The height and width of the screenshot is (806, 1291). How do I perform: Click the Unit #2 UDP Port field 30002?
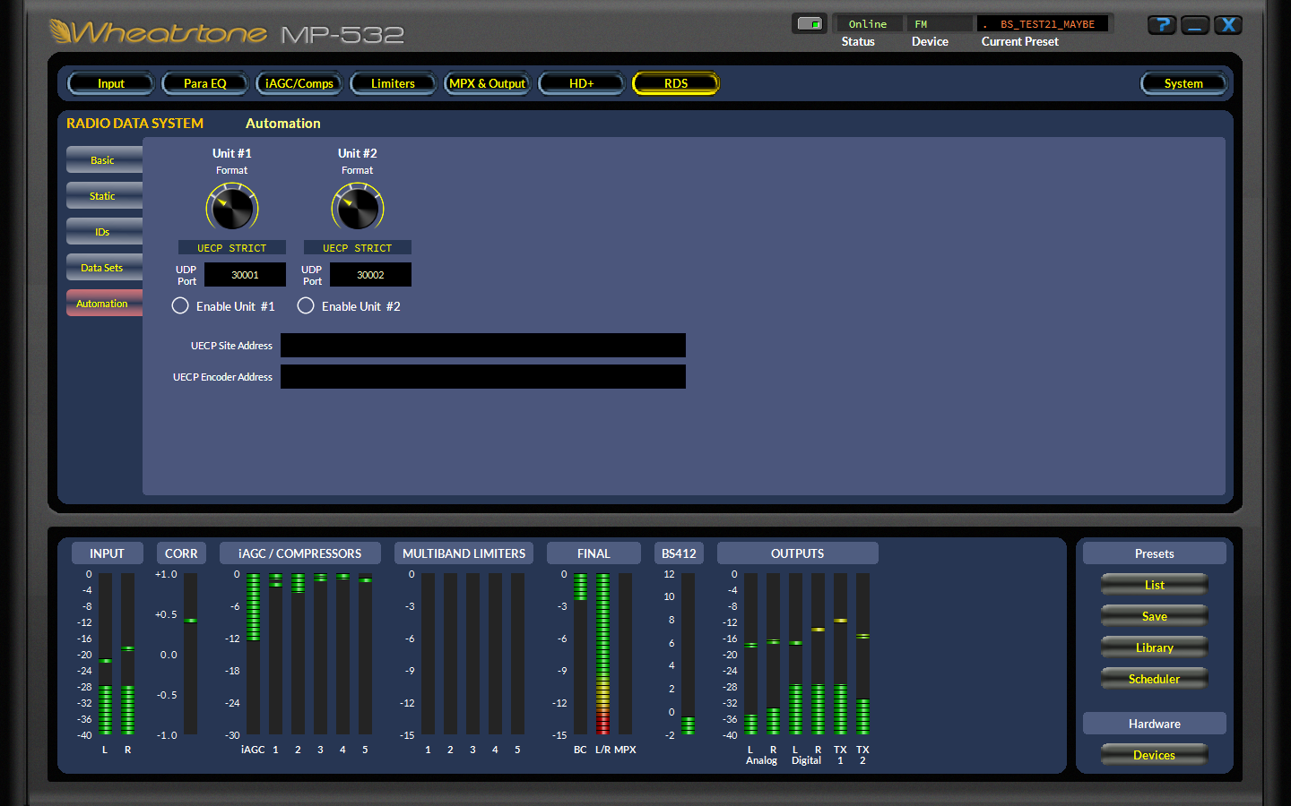tap(370, 275)
